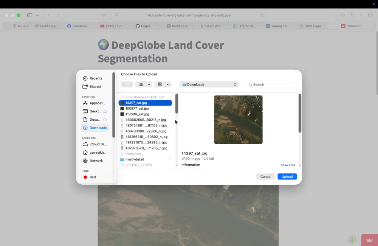Viewport: 378px width, 246px height.
Task: Click the 14397_sat.jpg preview thumbnail
Action: pyautogui.click(x=238, y=120)
